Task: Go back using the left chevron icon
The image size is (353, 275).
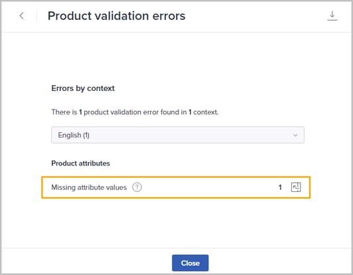Action: pyautogui.click(x=22, y=16)
